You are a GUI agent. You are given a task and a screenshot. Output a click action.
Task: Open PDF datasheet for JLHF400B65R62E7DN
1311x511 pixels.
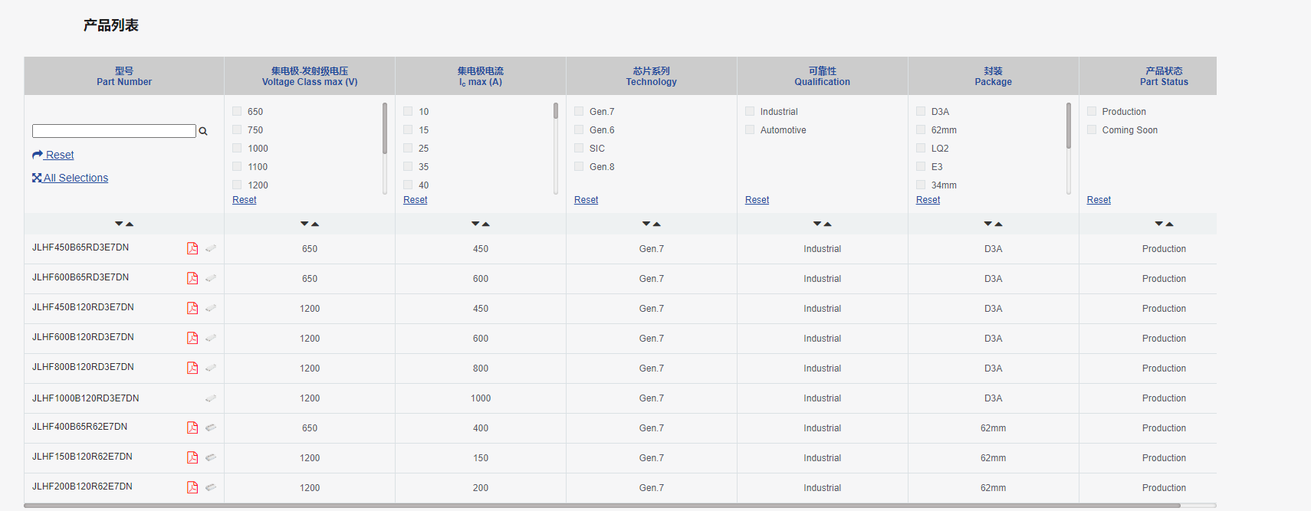[192, 427]
